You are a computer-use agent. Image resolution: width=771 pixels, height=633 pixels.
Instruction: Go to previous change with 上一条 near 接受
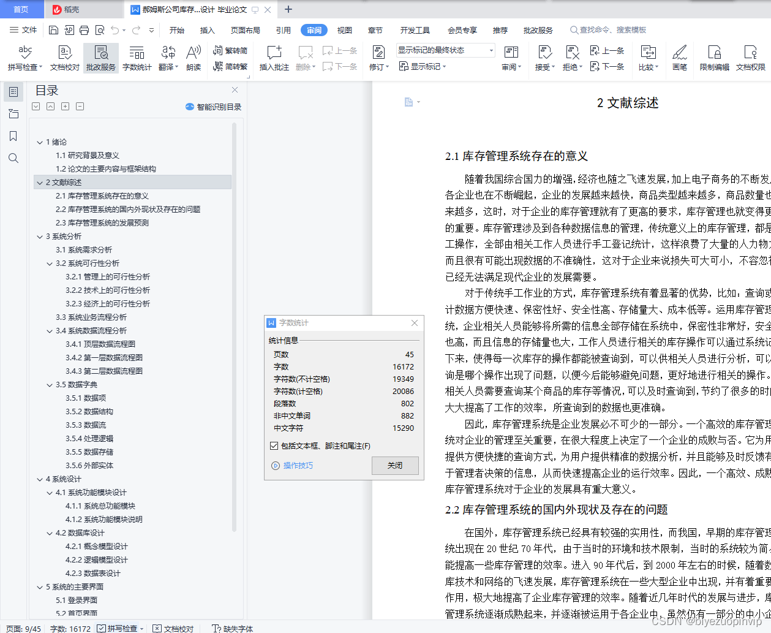(607, 50)
